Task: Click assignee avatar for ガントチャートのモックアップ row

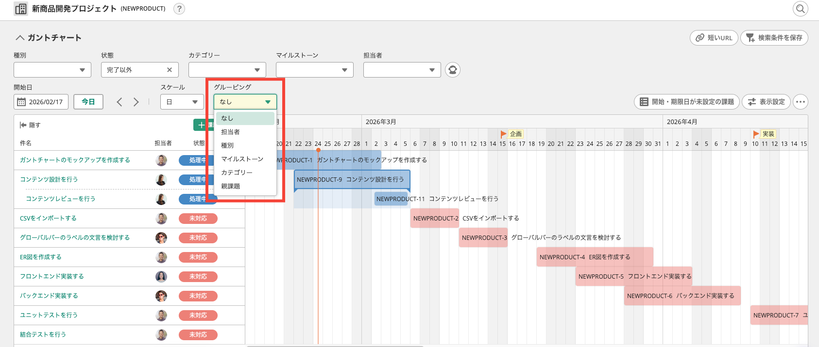Action: pyautogui.click(x=161, y=160)
